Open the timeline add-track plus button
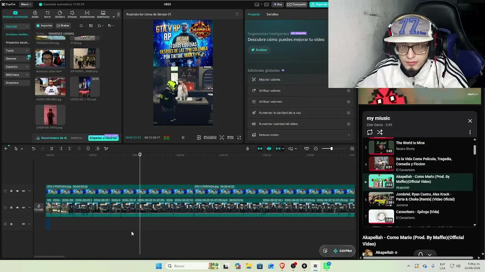 pyautogui.click(x=6, y=148)
